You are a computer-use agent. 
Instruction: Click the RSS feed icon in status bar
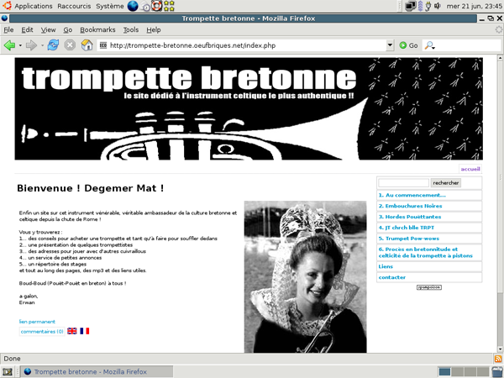click(x=497, y=359)
